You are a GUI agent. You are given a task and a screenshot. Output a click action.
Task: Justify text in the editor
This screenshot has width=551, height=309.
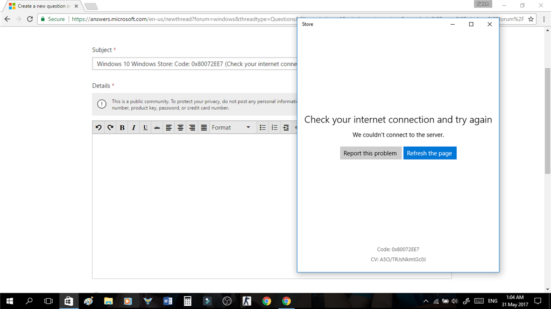[x=204, y=127]
